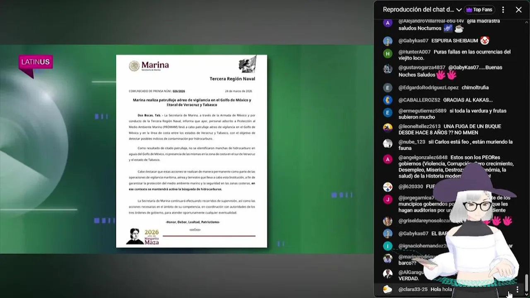Click avatar of @CABALLEROZ52

[x=388, y=100]
